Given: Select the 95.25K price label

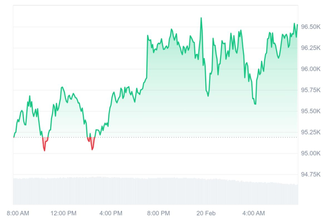Looking at the screenshot, I should 310,133.
